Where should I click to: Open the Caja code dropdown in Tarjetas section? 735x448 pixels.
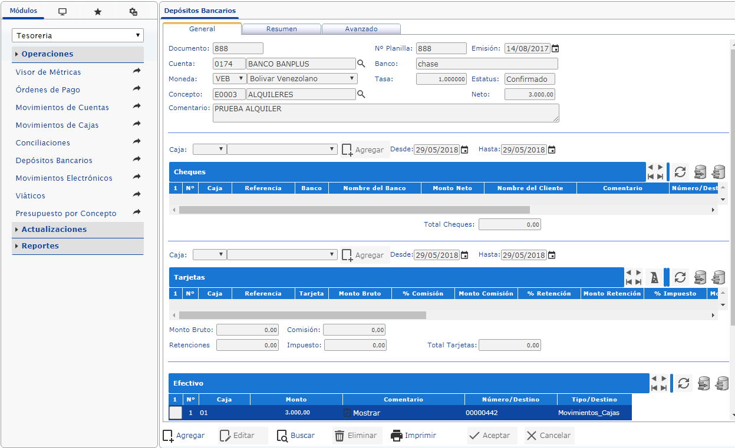point(209,255)
